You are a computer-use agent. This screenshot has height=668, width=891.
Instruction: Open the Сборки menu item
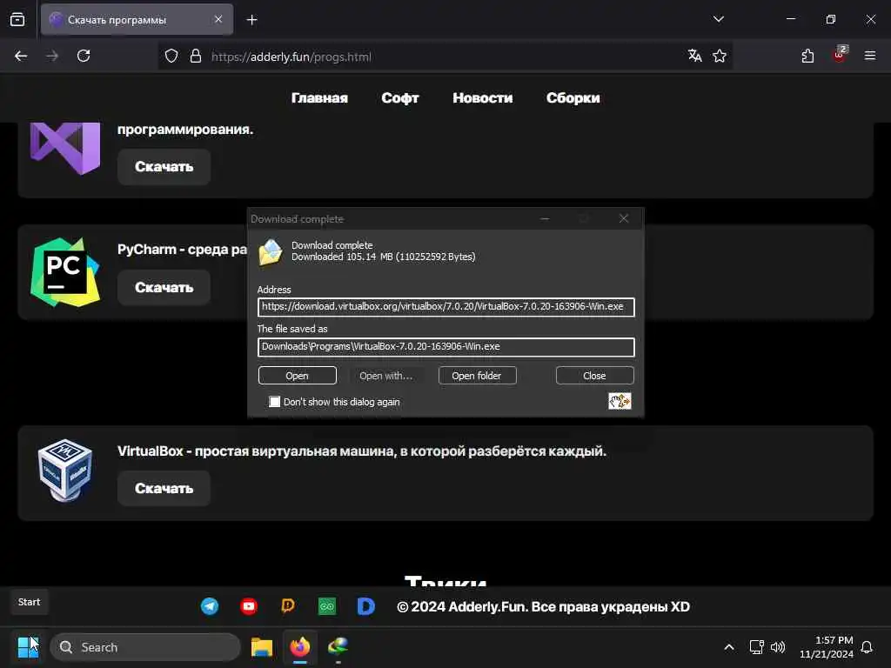pos(573,97)
